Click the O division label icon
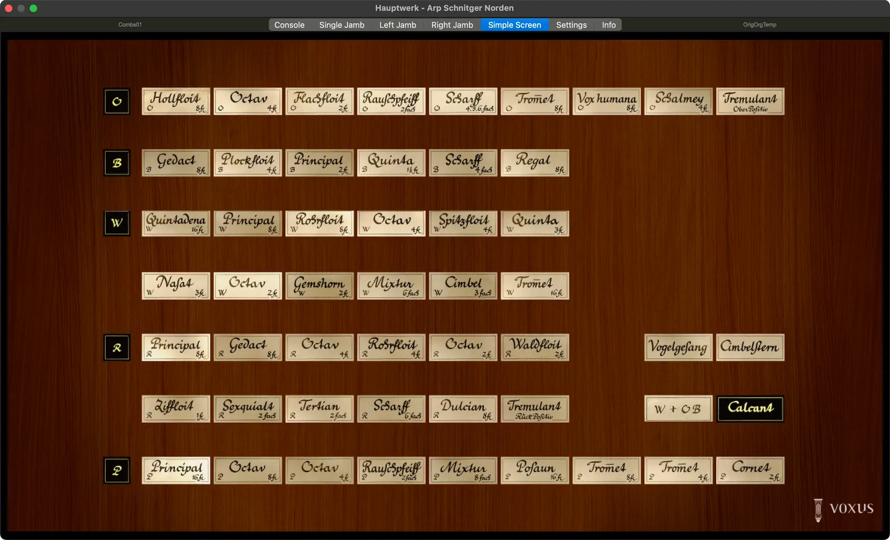Image resolution: width=890 pixels, height=540 pixels. pos(117,101)
